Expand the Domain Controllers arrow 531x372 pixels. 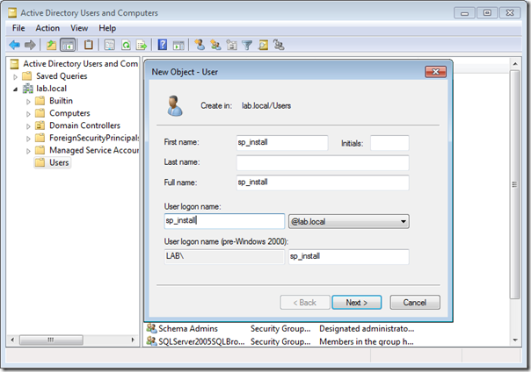point(28,126)
